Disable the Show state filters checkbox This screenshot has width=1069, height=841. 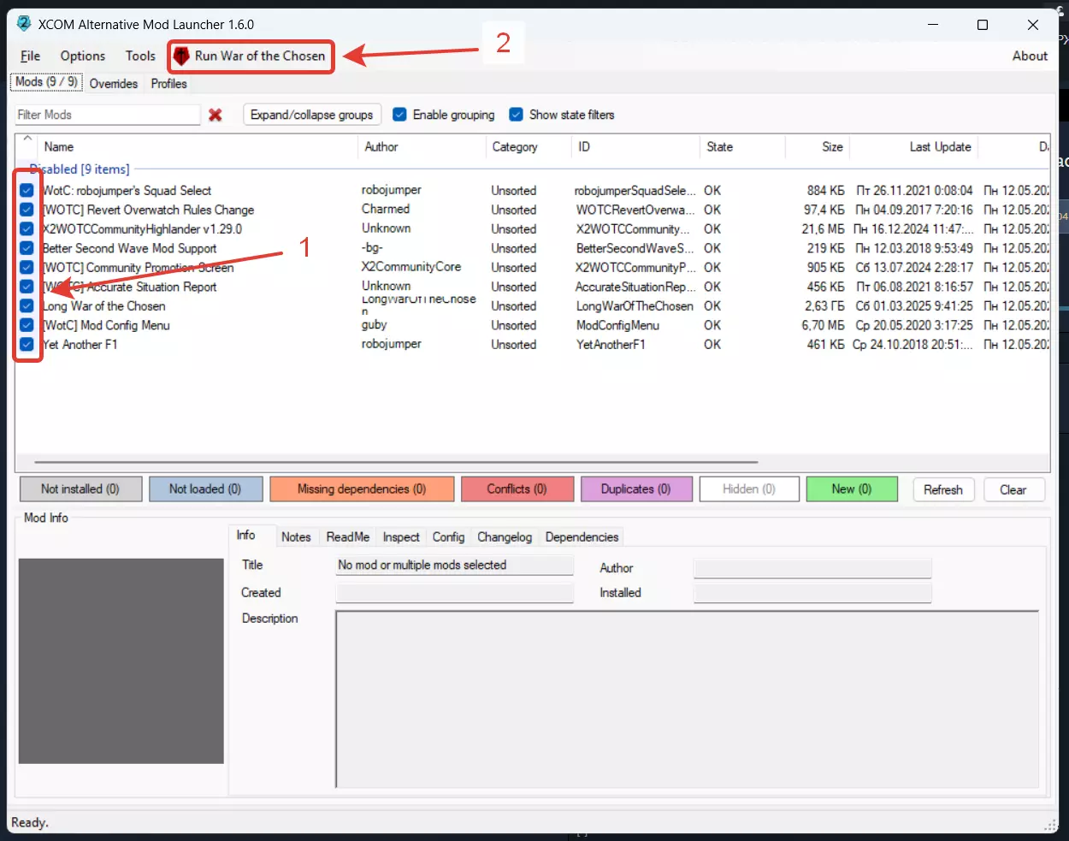[516, 115]
